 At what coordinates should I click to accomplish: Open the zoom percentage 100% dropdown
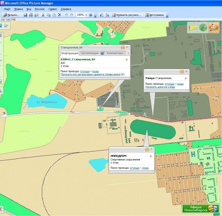coord(86,15)
